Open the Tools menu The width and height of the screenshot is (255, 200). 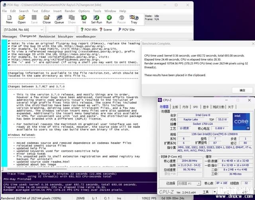tap(97, 11)
